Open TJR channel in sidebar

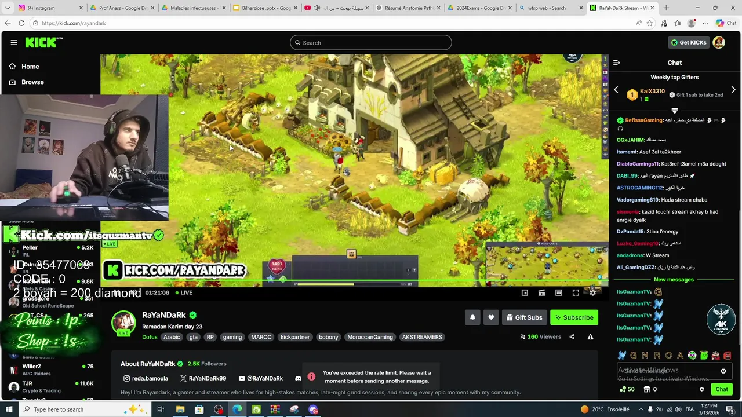click(x=51, y=387)
